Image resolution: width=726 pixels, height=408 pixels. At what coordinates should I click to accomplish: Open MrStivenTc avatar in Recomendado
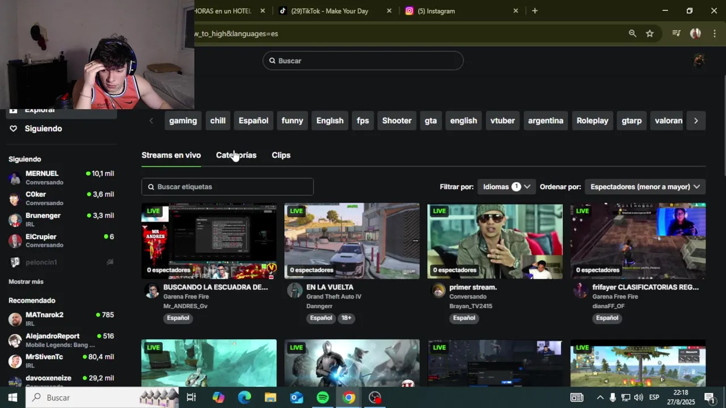pyautogui.click(x=15, y=361)
